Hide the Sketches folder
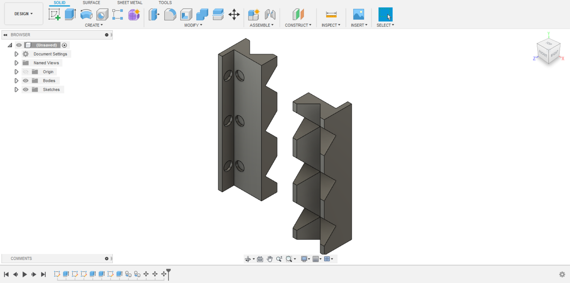The image size is (570, 283). [26, 89]
